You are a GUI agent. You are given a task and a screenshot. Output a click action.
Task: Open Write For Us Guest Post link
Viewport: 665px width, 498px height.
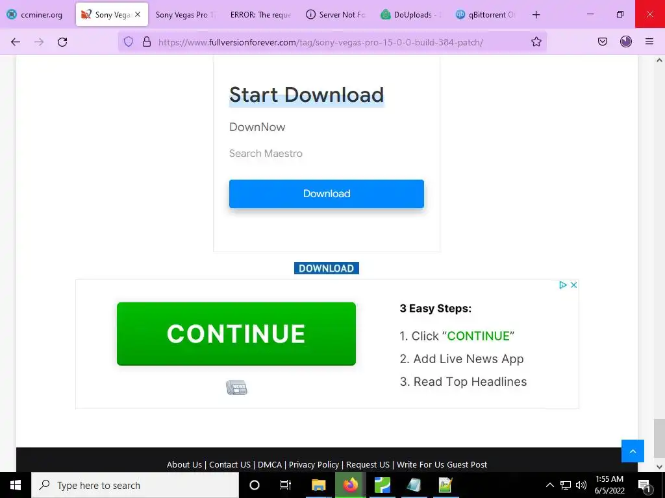point(442,464)
